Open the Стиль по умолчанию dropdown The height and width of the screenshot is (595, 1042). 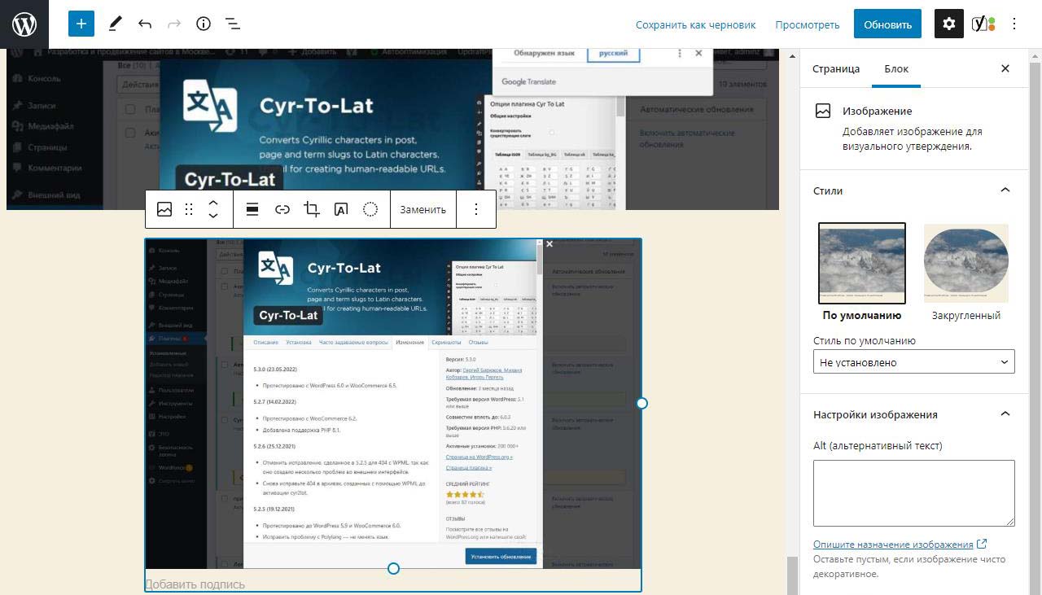pyautogui.click(x=913, y=362)
